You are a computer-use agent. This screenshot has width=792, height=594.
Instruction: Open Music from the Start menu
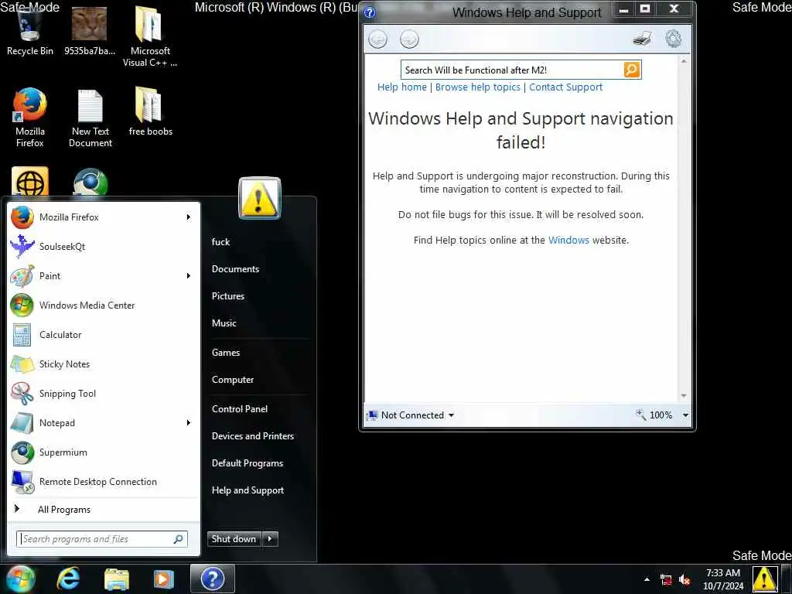[224, 323]
